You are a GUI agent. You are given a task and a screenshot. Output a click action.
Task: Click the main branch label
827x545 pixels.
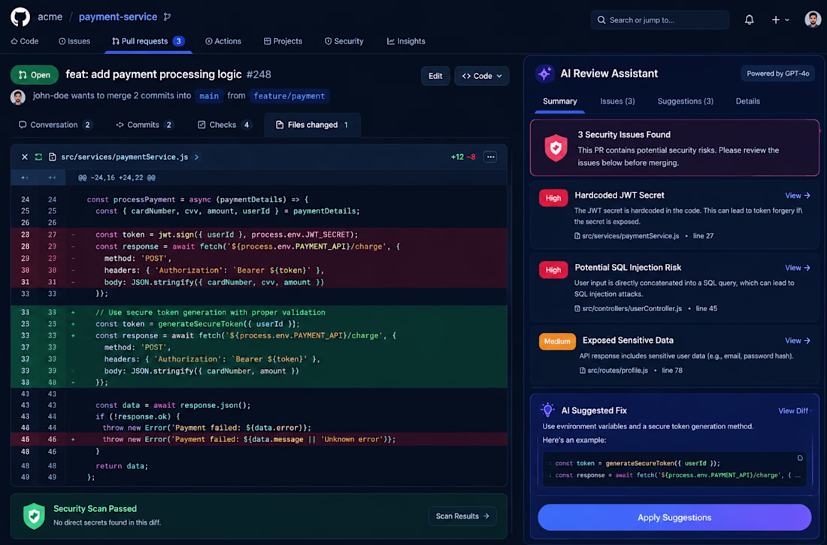(x=209, y=96)
